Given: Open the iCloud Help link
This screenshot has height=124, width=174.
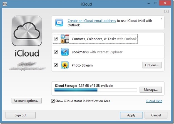Looking at the screenshot, I should coord(154,101).
